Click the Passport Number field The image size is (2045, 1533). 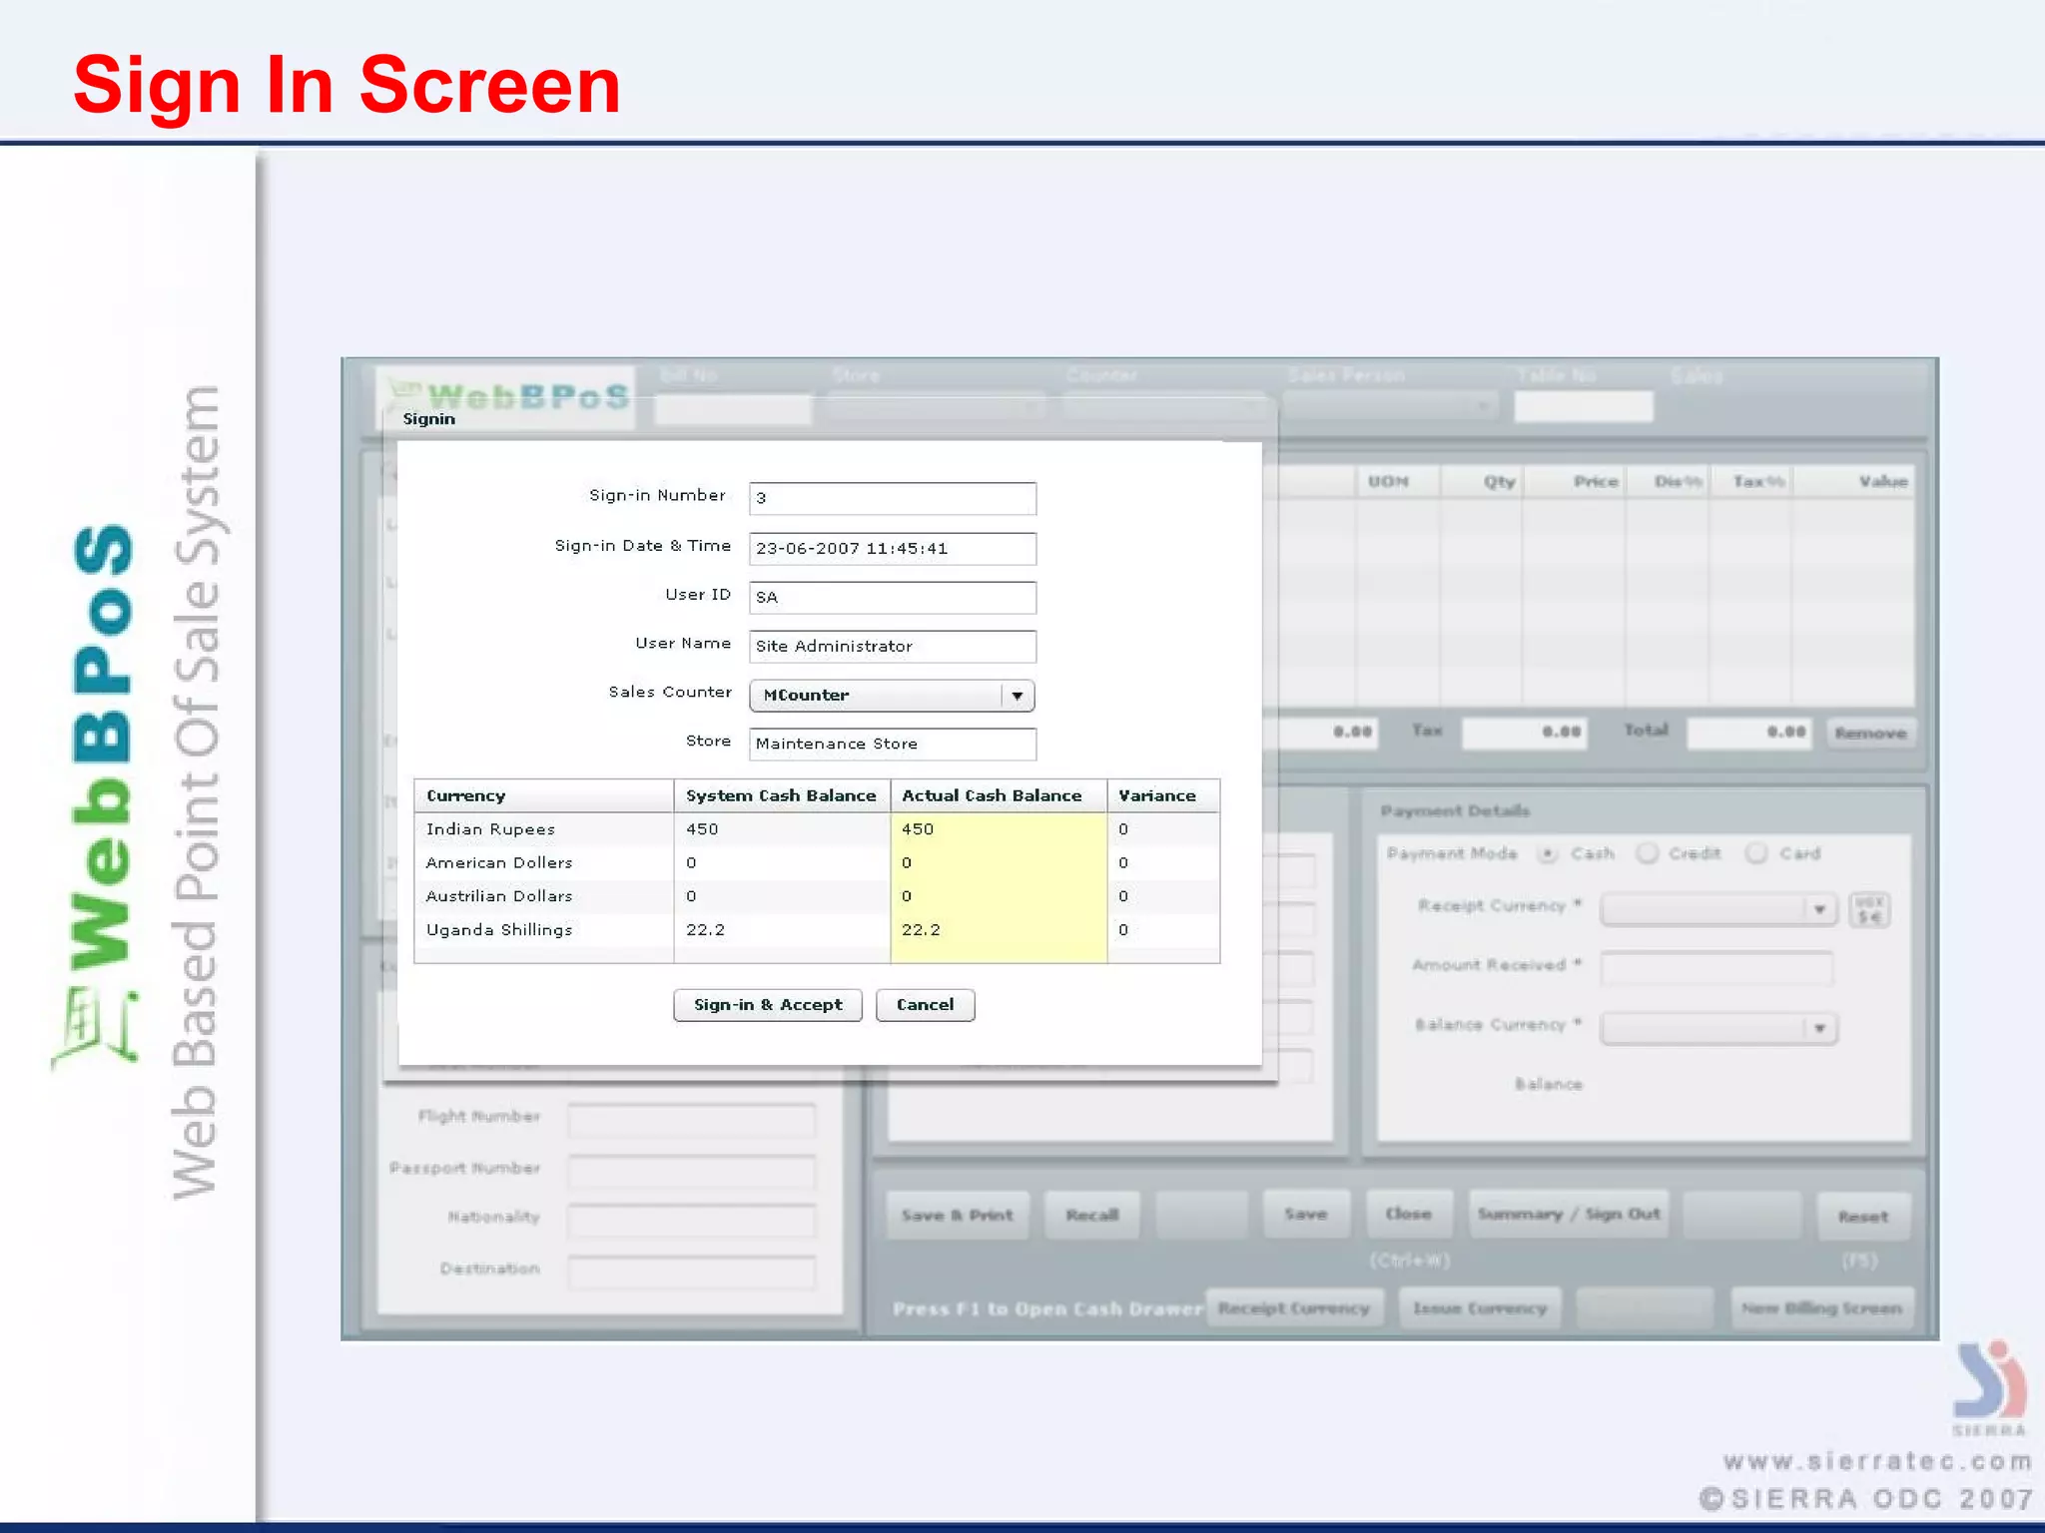[x=691, y=1172]
